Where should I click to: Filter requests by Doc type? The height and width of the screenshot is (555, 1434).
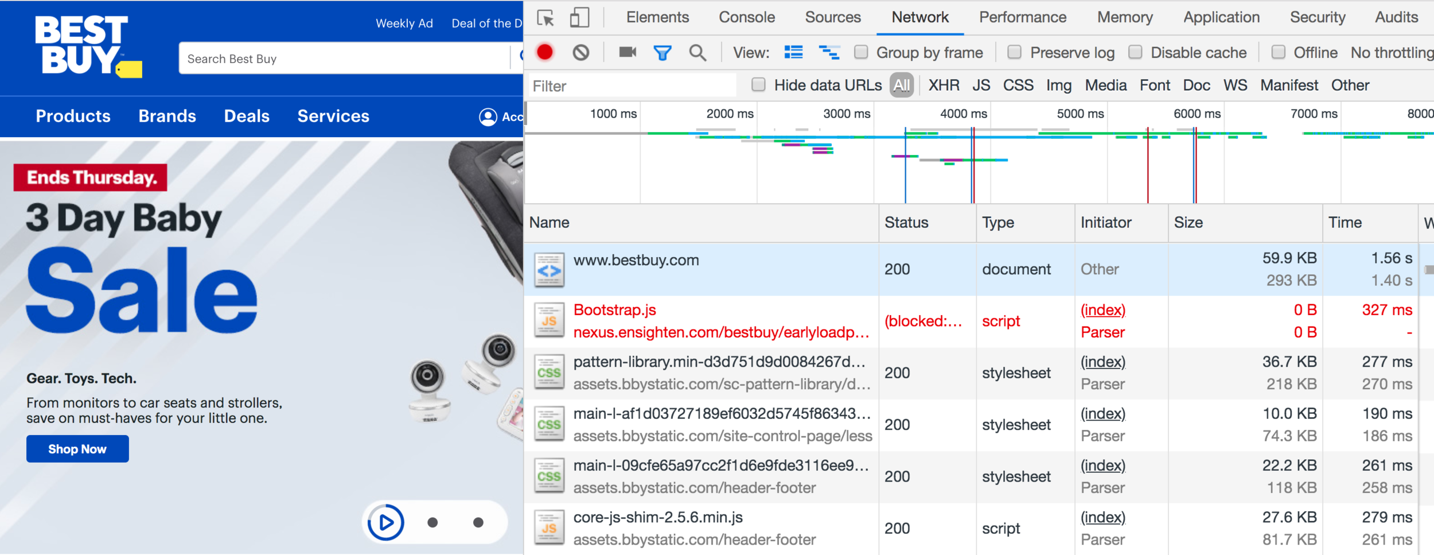click(1197, 86)
